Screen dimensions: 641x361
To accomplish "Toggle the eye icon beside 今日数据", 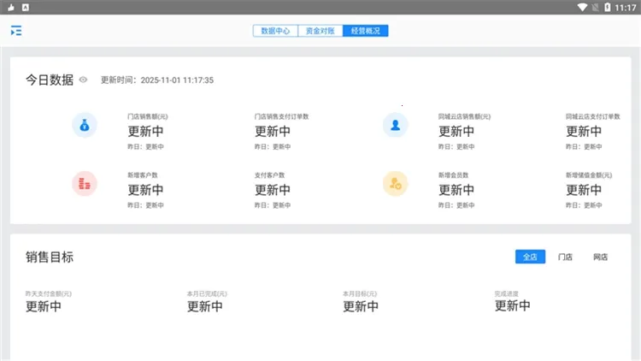I will coord(83,80).
